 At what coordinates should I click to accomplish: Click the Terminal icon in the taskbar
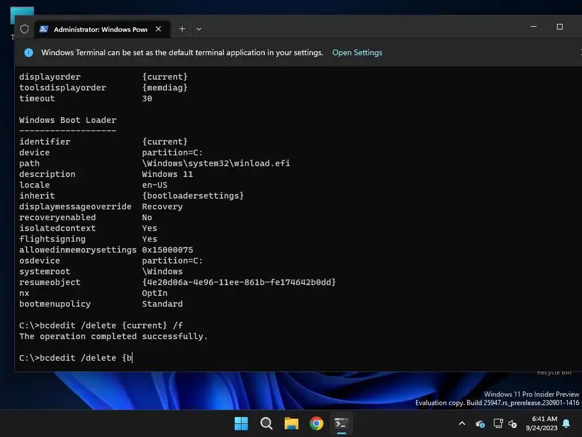point(342,423)
